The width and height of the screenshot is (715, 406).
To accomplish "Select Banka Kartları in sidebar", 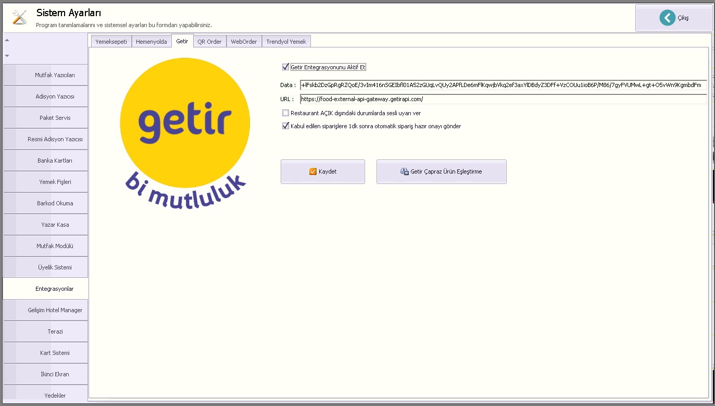I will pos(46,161).
